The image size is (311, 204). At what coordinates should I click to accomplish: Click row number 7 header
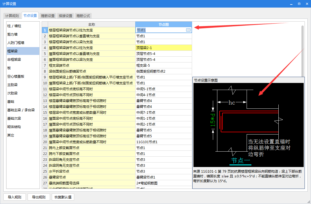tap(45, 65)
